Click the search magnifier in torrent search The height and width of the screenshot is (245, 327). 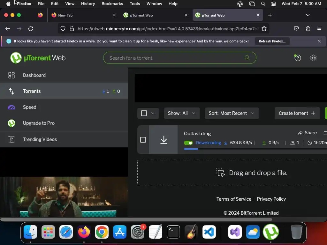click(x=247, y=58)
